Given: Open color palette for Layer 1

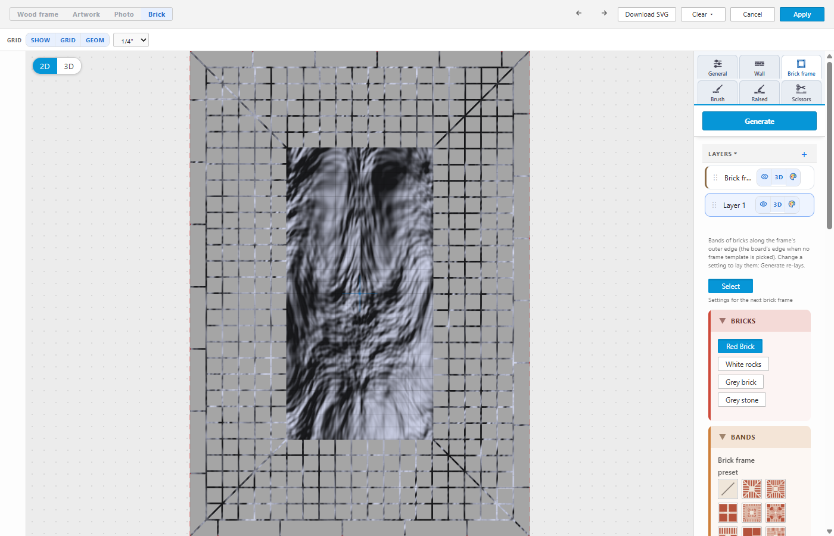Looking at the screenshot, I should (x=792, y=204).
